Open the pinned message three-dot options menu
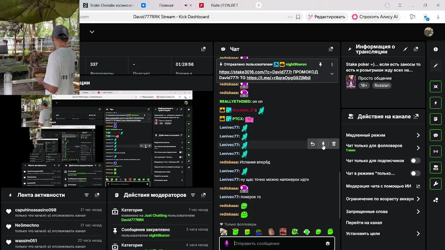 pos(332,65)
